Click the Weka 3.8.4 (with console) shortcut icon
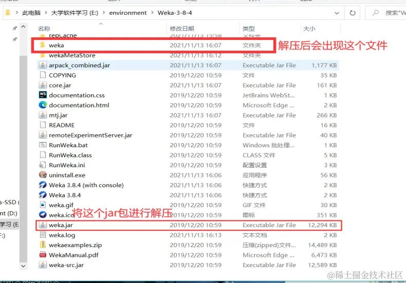 pyautogui.click(x=43, y=185)
